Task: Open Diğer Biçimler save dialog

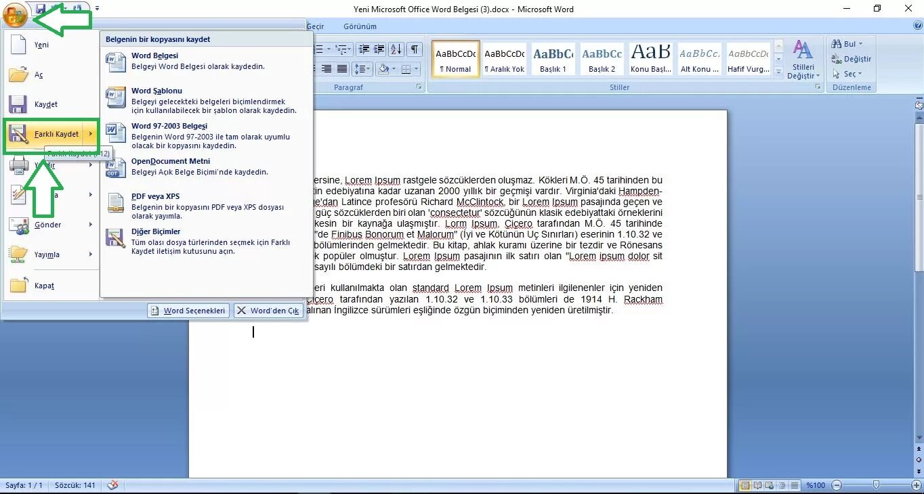Action: click(x=206, y=241)
